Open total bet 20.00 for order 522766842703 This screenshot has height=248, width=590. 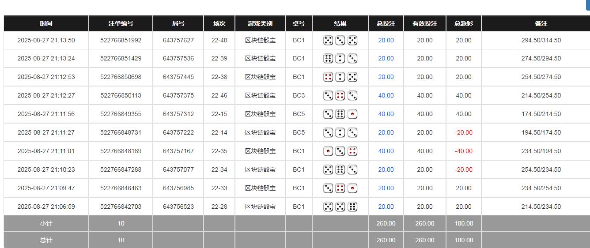(386, 207)
